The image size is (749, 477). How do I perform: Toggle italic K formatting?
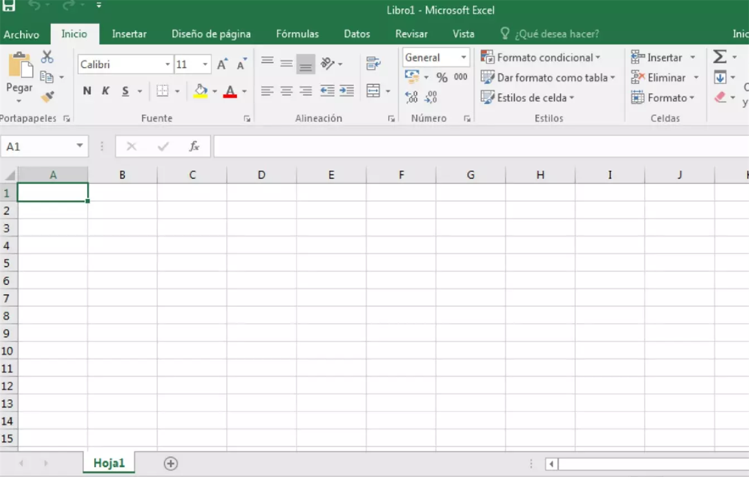105,91
